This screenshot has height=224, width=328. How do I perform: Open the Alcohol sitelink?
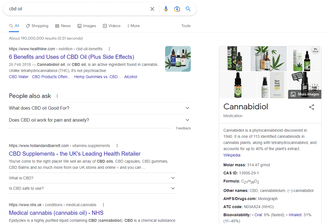point(131,77)
